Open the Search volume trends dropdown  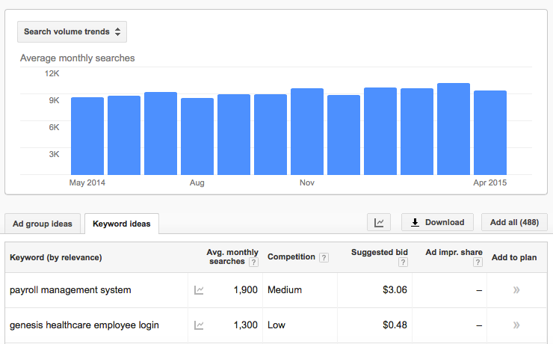72,31
